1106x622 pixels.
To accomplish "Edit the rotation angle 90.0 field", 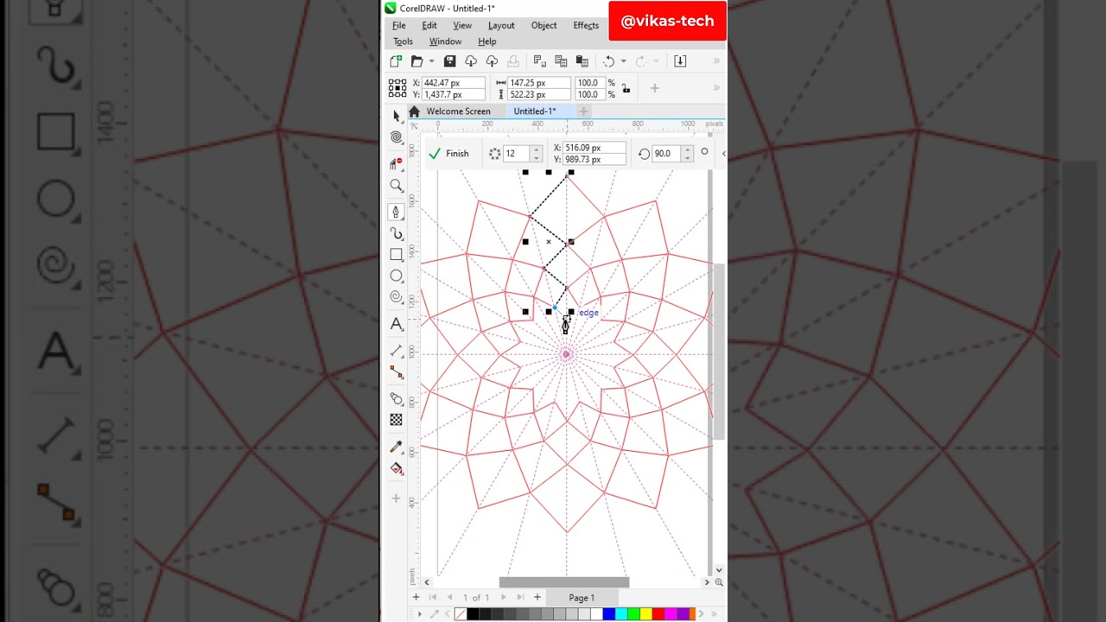I will [x=666, y=154].
